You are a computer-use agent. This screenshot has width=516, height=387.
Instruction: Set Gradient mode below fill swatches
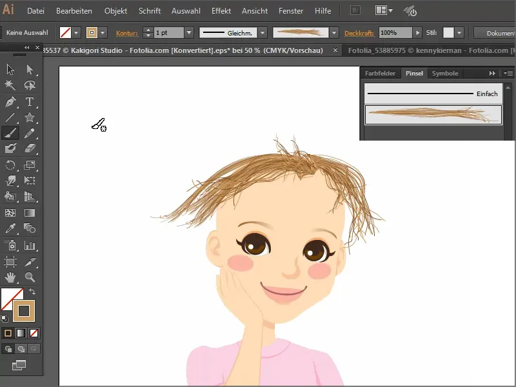tap(21, 333)
